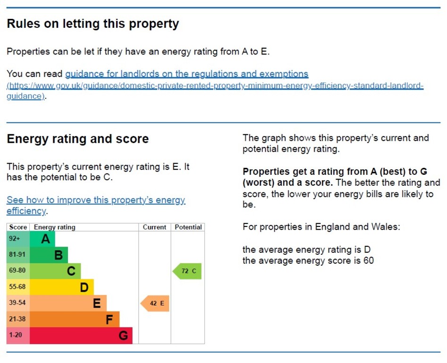Click the Rules on letting this property heading
Image resolution: width=447 pixels, height=363 pixels.
point(93,24)
